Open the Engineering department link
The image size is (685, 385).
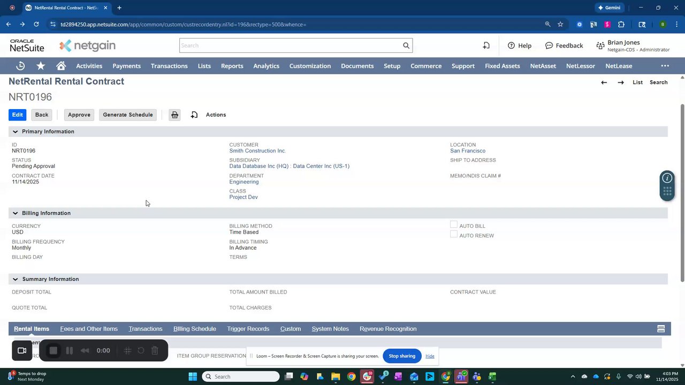tap(244, 182)
